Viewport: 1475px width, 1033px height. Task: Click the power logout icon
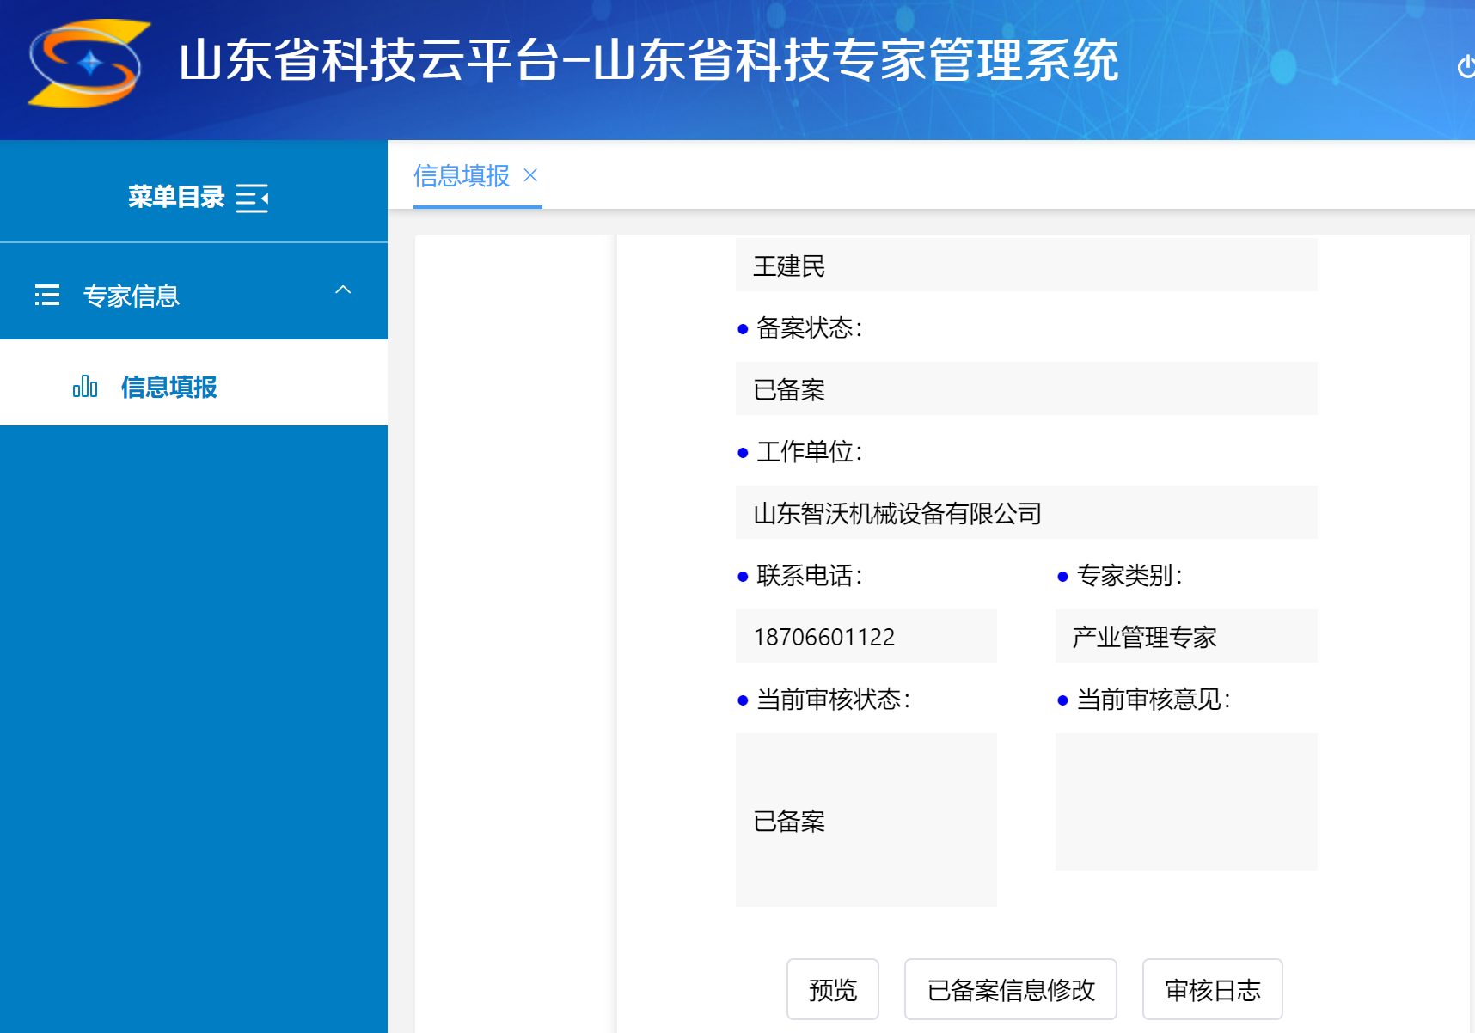[1465, 66]
